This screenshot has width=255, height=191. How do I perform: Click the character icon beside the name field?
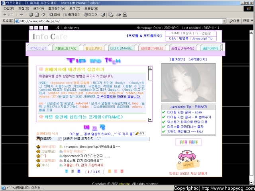point(38,138)
